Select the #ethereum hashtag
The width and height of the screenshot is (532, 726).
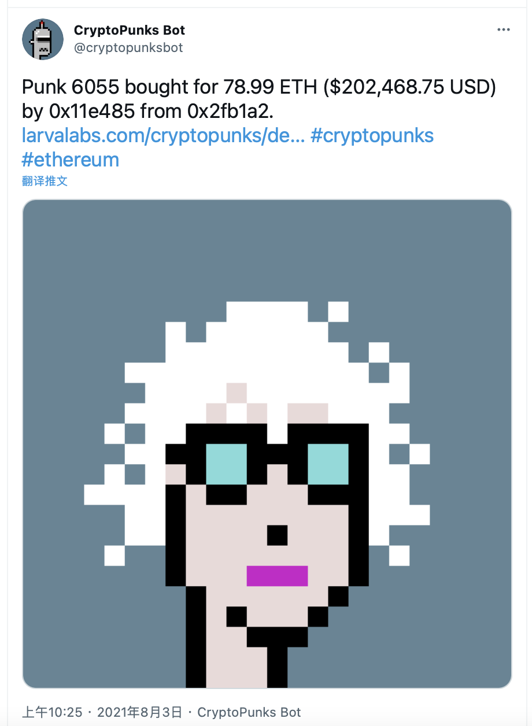(x=71, y=159)
